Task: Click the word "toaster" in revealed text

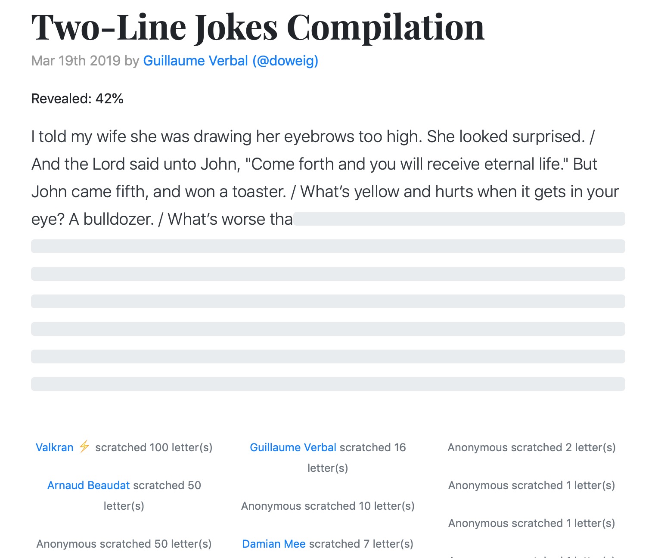Action: click(x=259, y=192)
